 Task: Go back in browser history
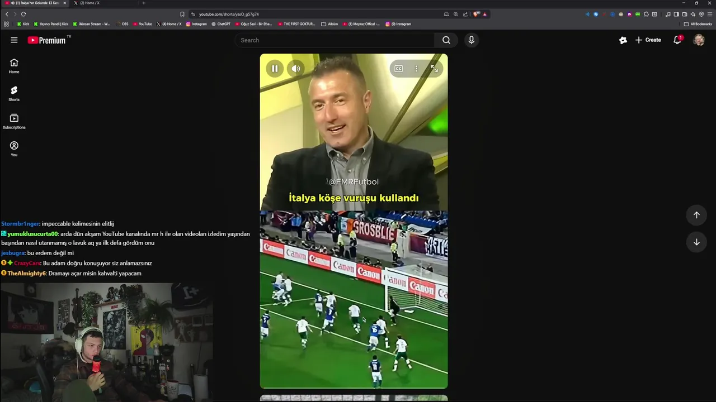click(x=7, y=14)
